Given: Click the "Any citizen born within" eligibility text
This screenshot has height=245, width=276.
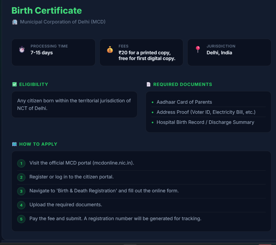Looking at the screenshot, I should (x=74, y=104).
